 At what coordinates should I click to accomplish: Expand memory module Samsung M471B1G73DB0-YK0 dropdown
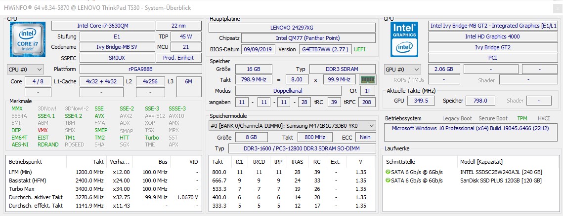292,126
